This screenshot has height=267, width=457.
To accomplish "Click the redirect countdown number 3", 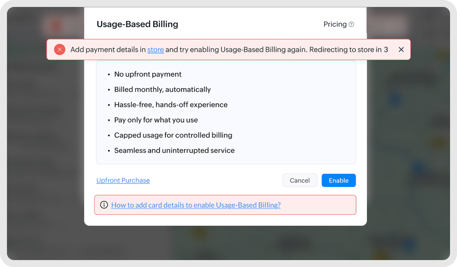I will click(x=386, y=50).
